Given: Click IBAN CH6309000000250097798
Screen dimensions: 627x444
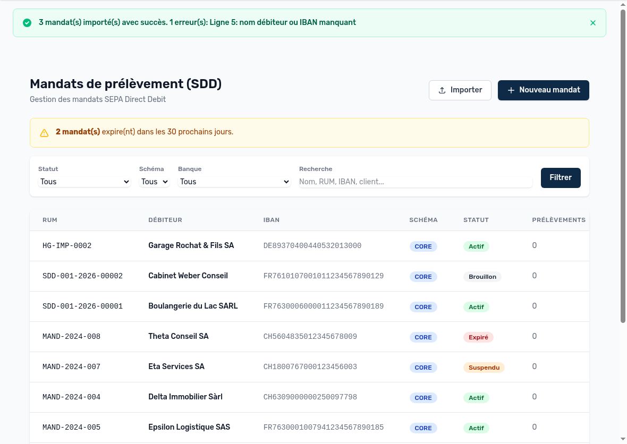Looking at the screenshot, I should (x=310, y=397).
